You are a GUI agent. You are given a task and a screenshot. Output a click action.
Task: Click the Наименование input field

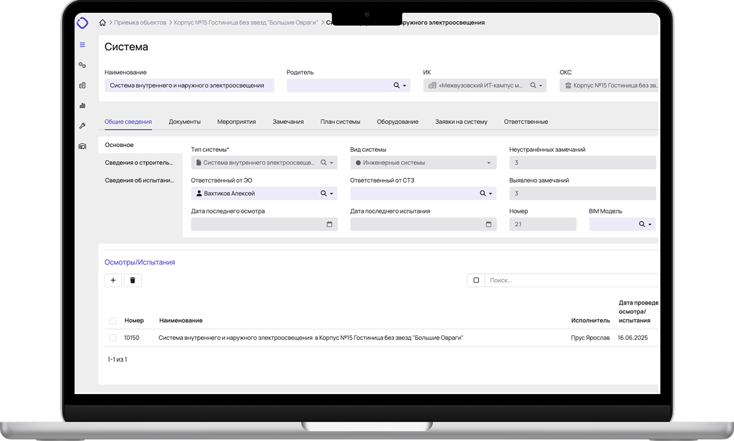[189, 85]
